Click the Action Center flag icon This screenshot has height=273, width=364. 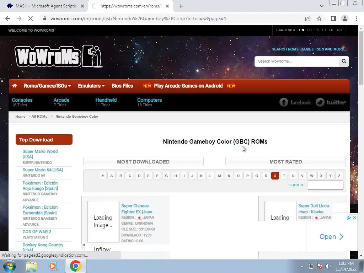320,266
